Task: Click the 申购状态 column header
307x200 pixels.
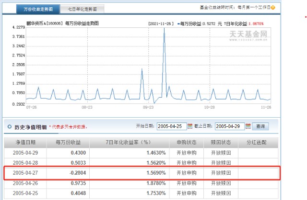Action: [187, 143]
